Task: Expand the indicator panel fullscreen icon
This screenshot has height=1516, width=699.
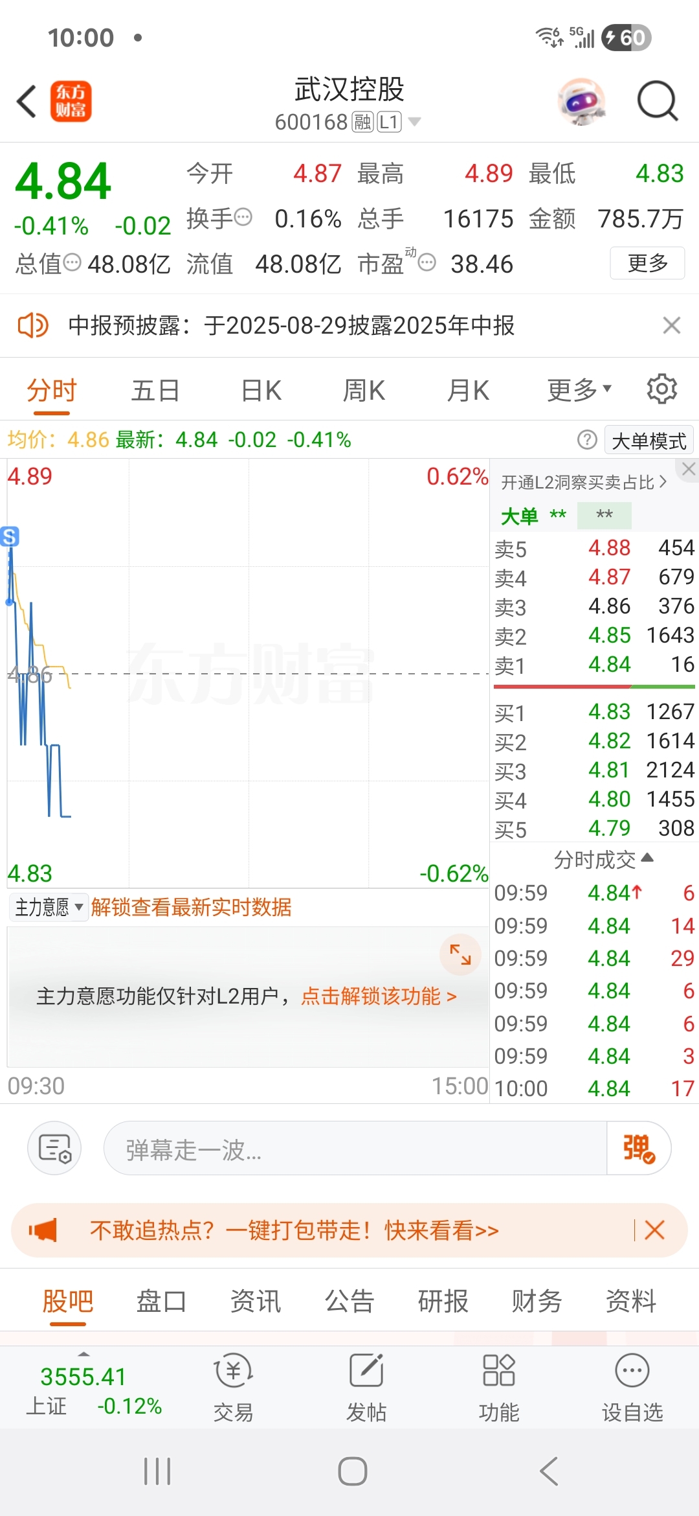Action: (460, 954)
